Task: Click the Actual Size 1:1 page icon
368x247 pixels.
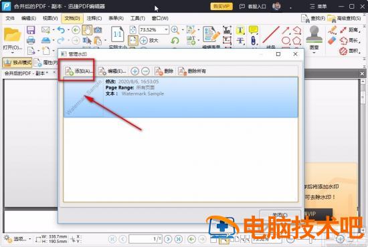Action: [117, 34]
